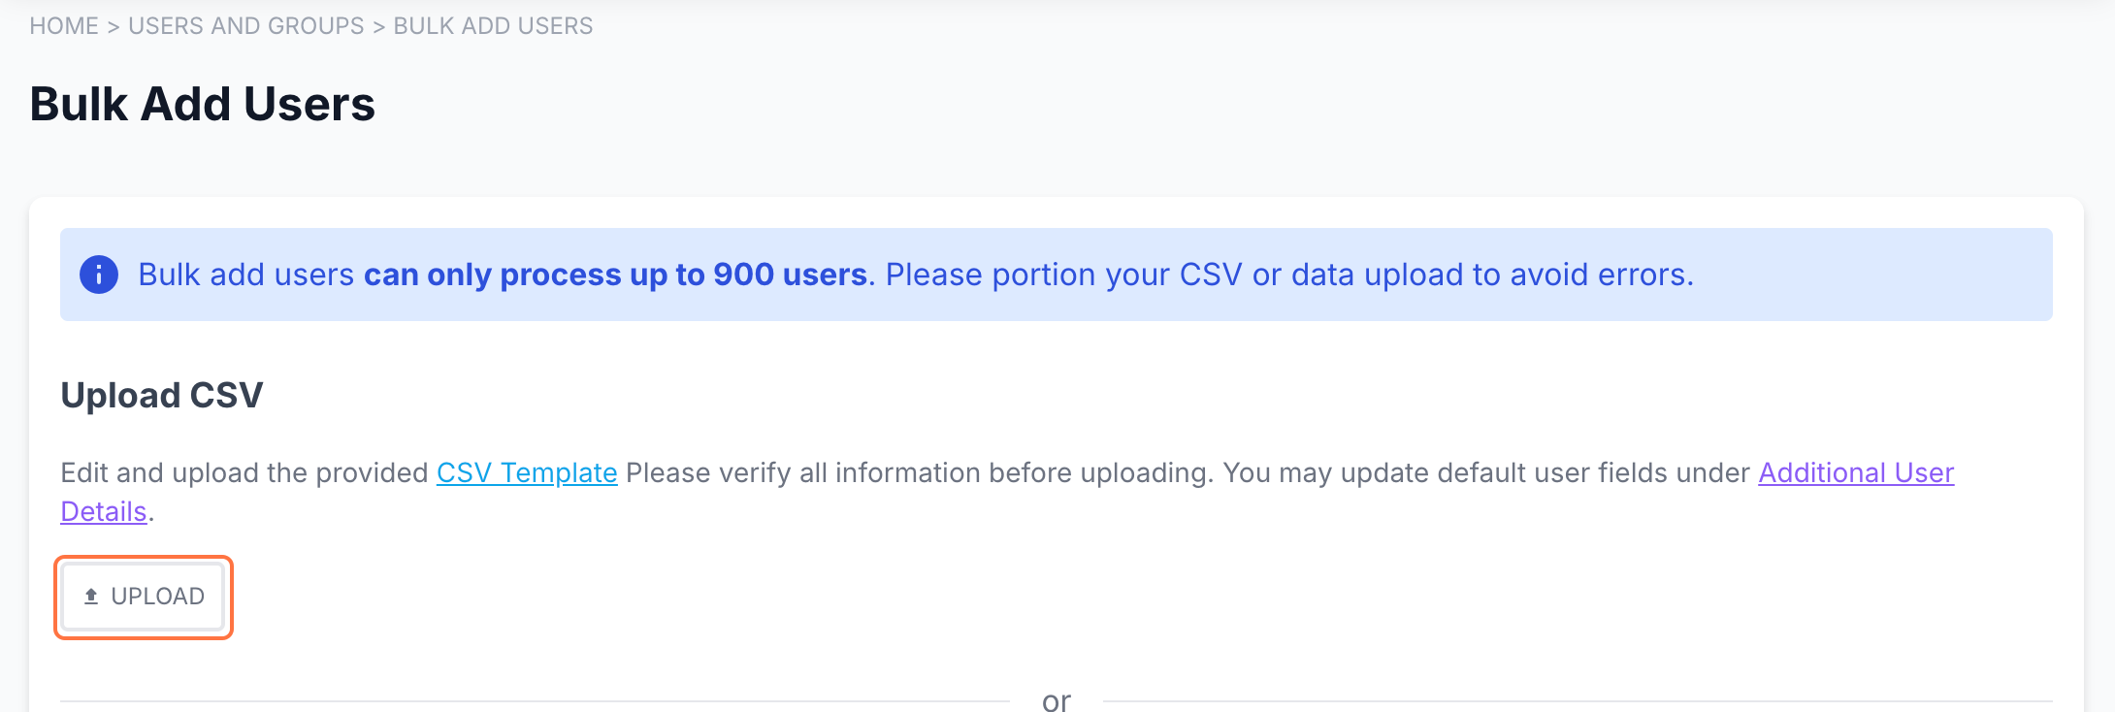
Task: Click the Upload CSV section heading
Action: pyautogui.click(x=161, y=395)
